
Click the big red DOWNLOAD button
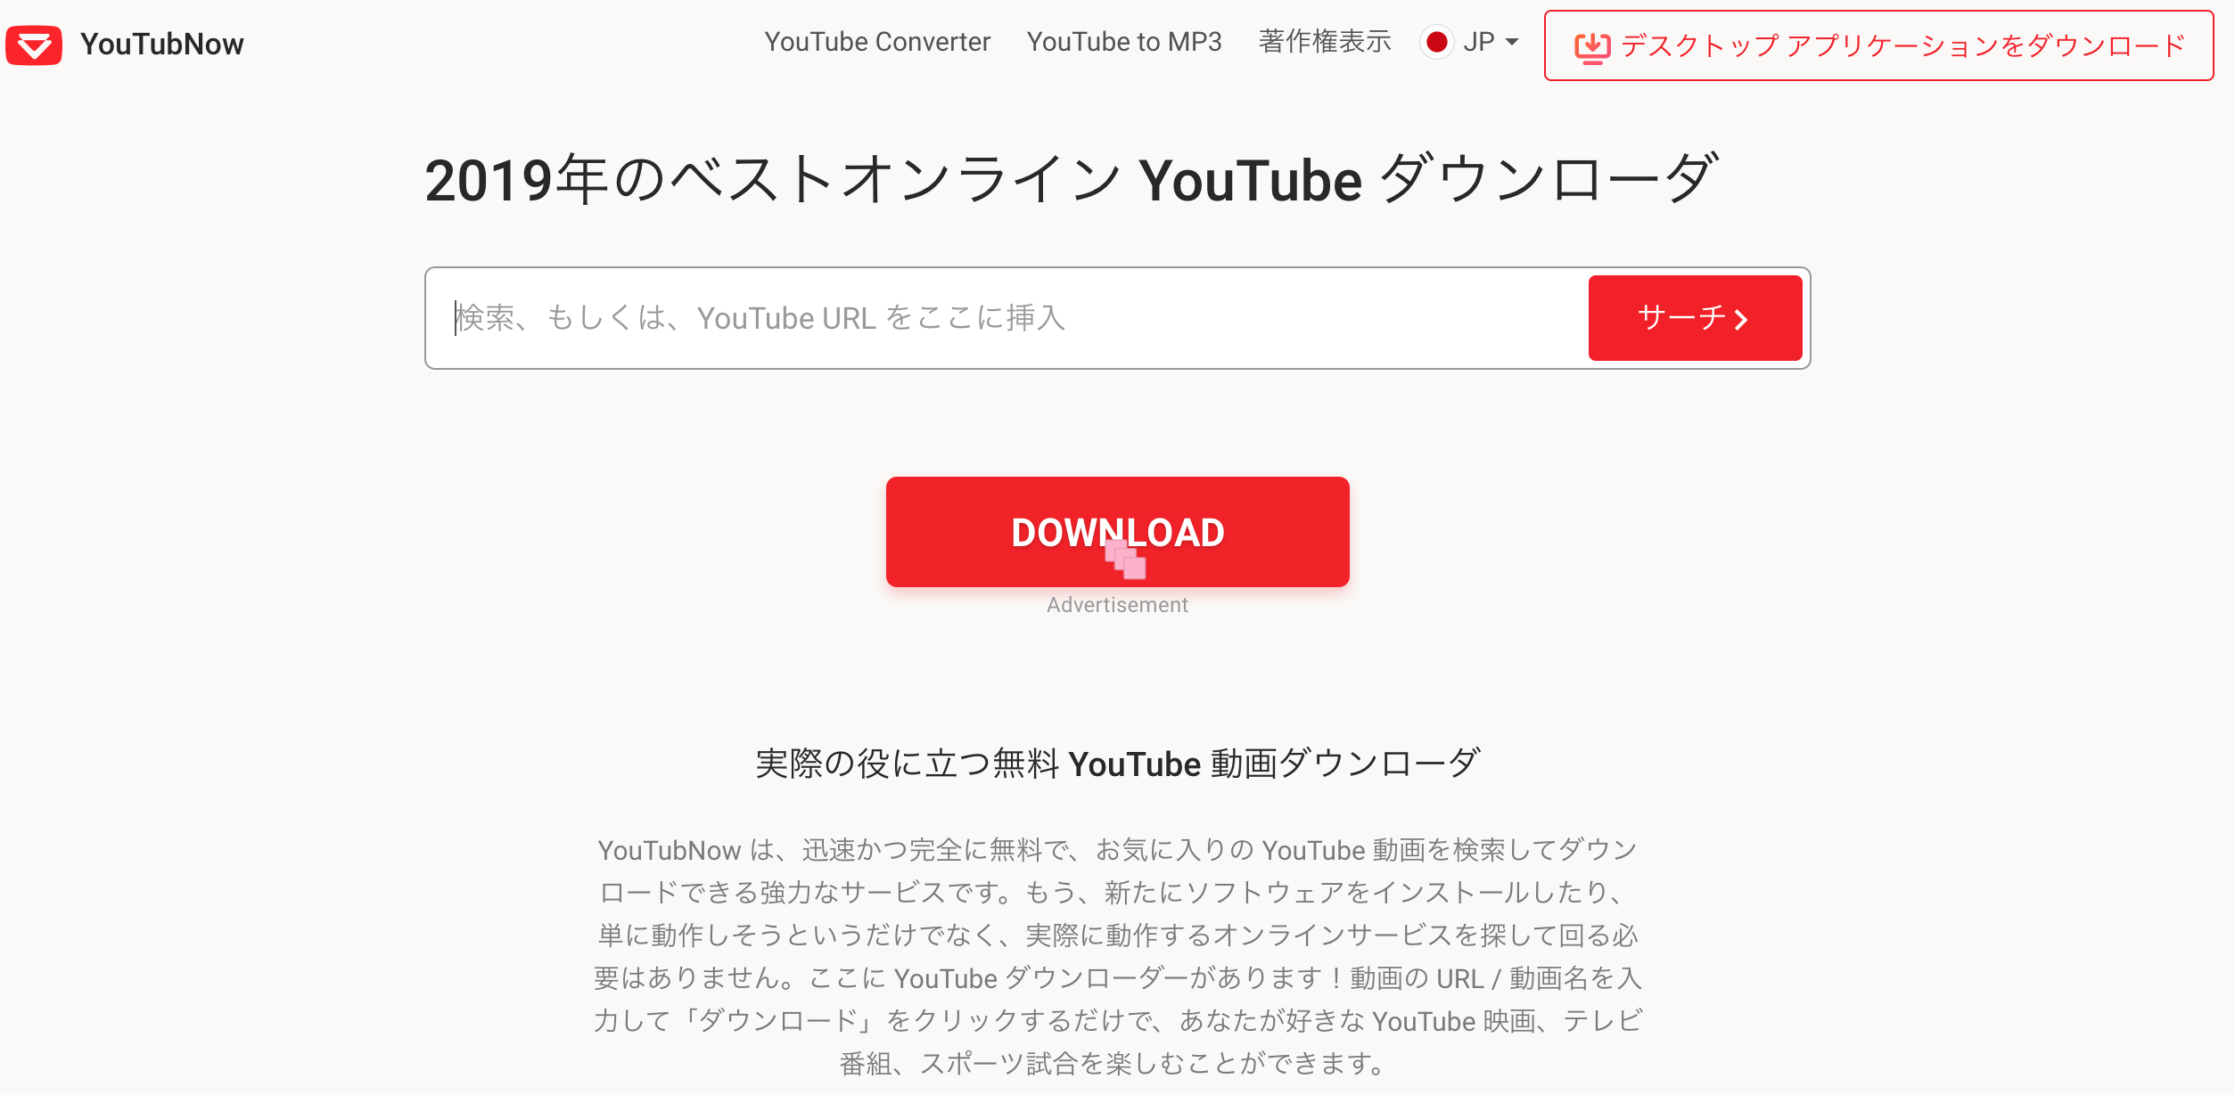(1117, 532)
